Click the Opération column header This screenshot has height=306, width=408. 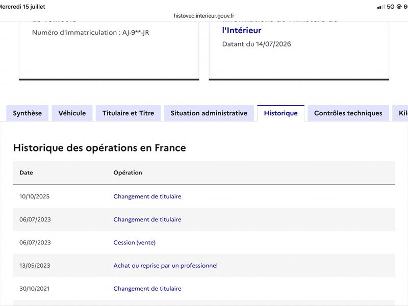tap(128, 173)
